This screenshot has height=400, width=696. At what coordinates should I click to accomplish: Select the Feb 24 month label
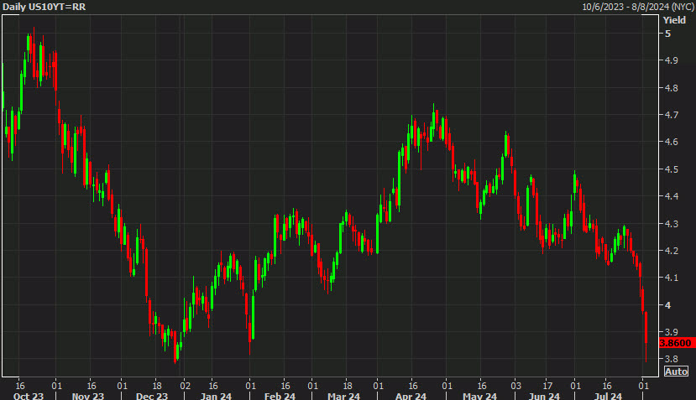click(280, 396)
